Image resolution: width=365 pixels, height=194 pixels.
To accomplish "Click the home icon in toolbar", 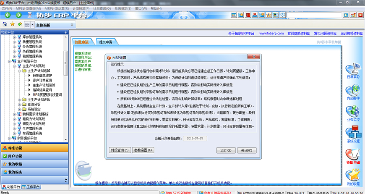I will (5, 25).
